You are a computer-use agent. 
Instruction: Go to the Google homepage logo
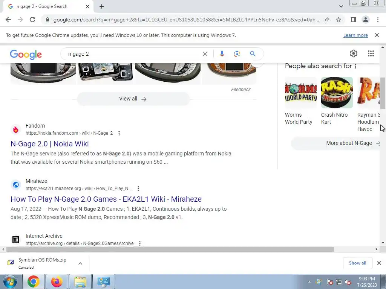tap(26, 54)
